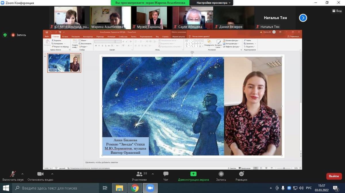Screen dimensions: 345x193
Task: Switch the РУС keyboard language indicator
Action: pyautogui.click(x=309, y=188)
